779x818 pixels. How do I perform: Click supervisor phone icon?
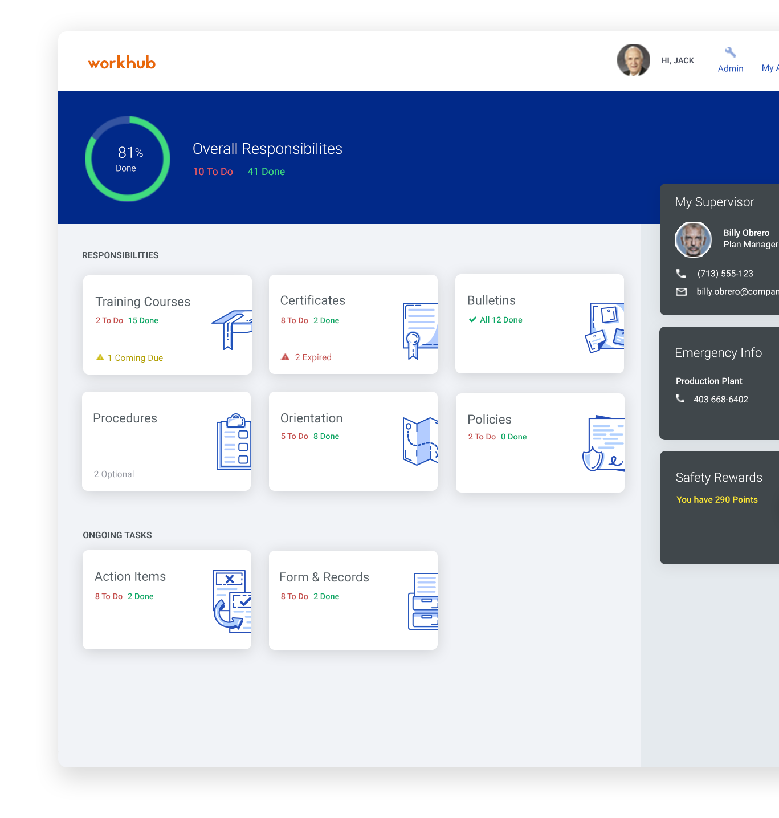681,274
